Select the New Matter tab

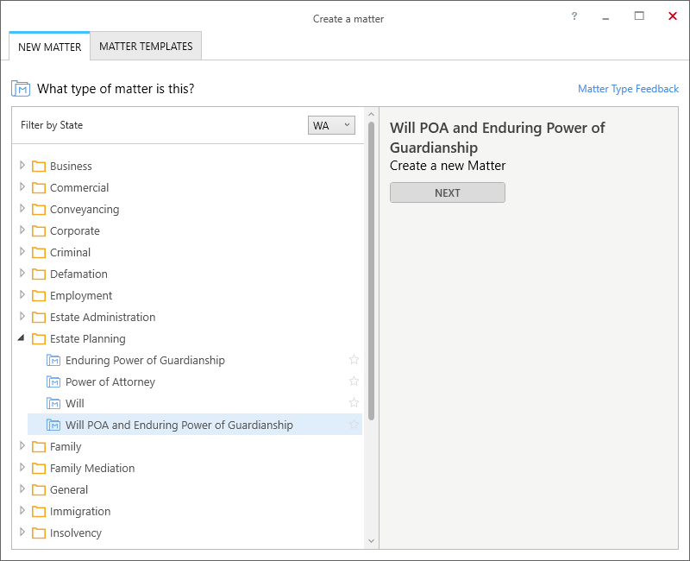click(49, 47)
